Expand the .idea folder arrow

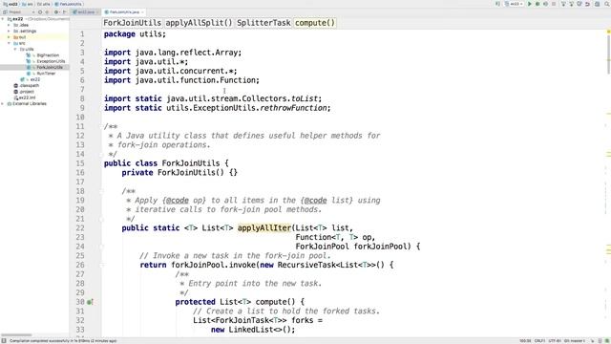[9, 25]
